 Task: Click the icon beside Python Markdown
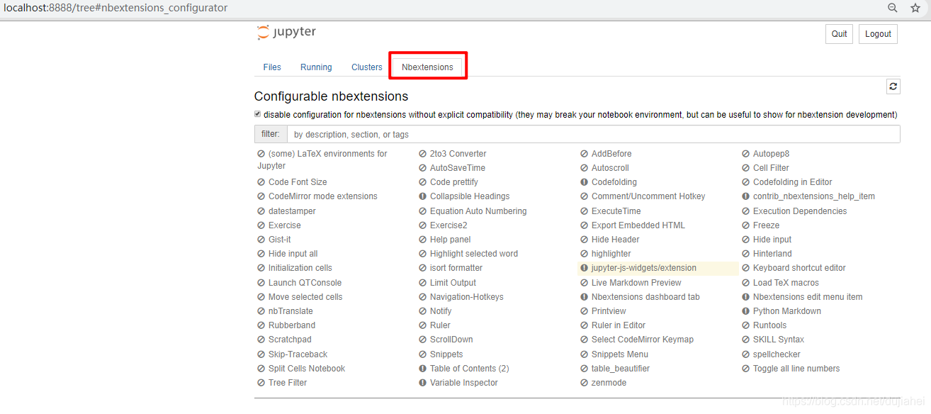coord(746,311)
